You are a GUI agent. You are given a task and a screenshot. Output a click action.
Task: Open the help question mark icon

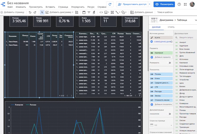179,4
